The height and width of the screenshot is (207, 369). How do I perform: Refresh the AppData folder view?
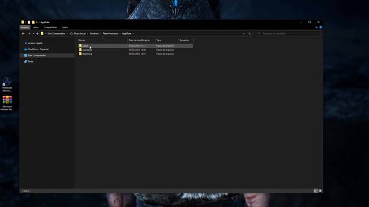(x=250, y=34)
